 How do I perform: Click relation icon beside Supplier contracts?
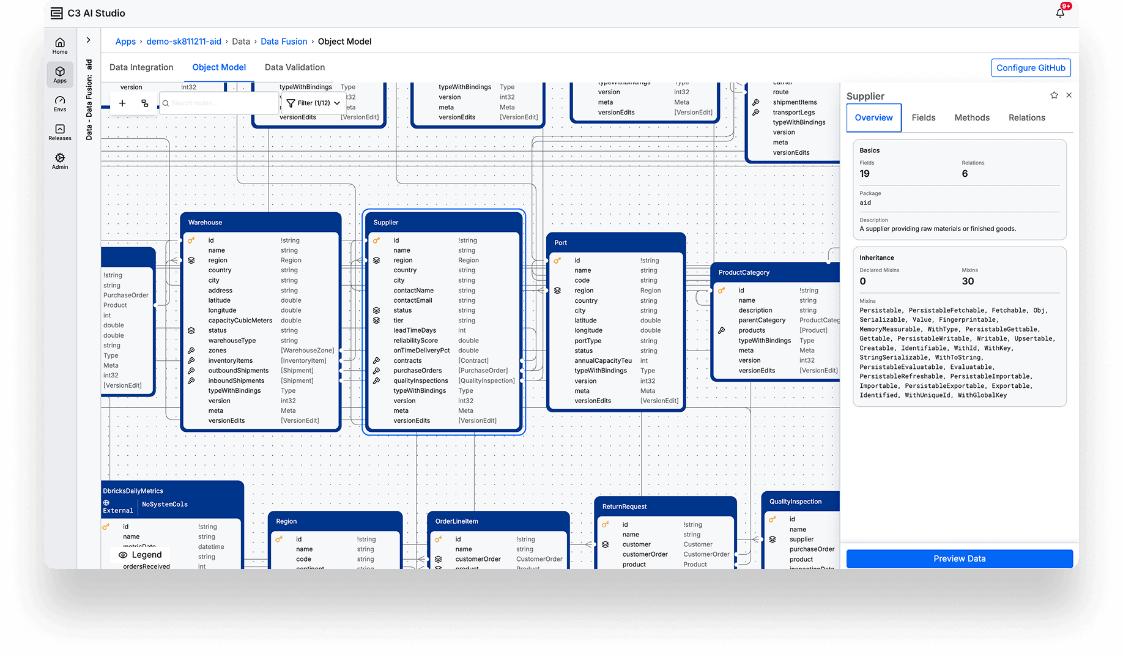click(x=377, y=361)
